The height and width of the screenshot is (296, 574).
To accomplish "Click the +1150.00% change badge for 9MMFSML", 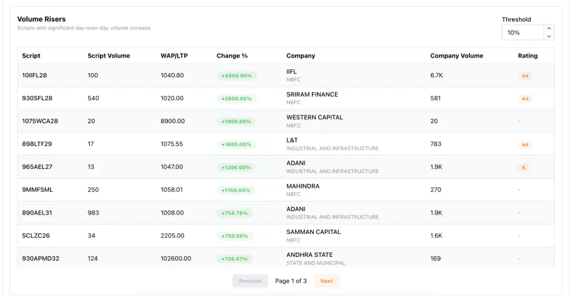I will [235, 190].
